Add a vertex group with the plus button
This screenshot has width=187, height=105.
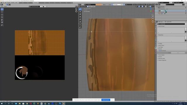[x=186, y=29]
